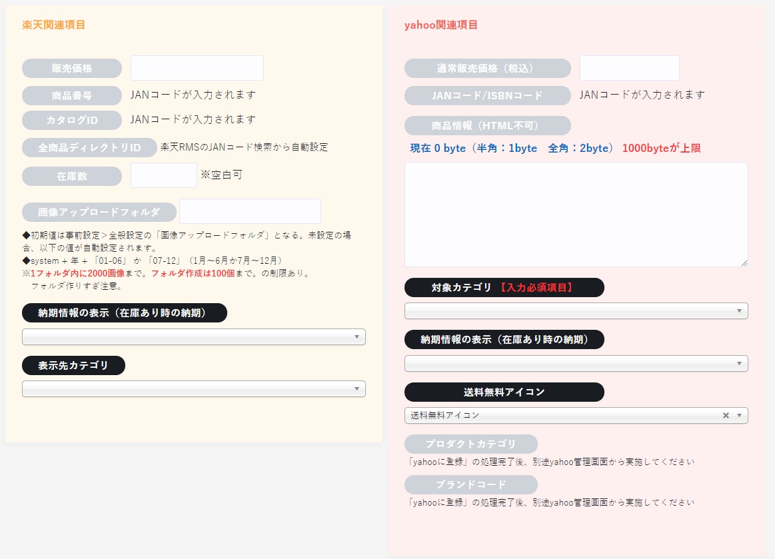This screenshot has width=775, height=559.
Task: Click the 1000byteが上限 red text
Action: 661,149
